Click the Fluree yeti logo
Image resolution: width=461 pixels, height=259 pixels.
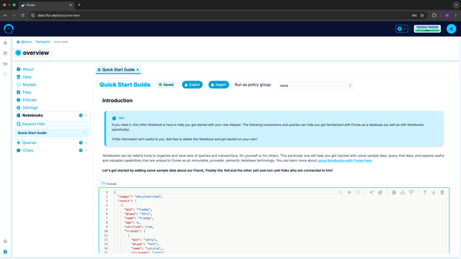pos(9,29)
